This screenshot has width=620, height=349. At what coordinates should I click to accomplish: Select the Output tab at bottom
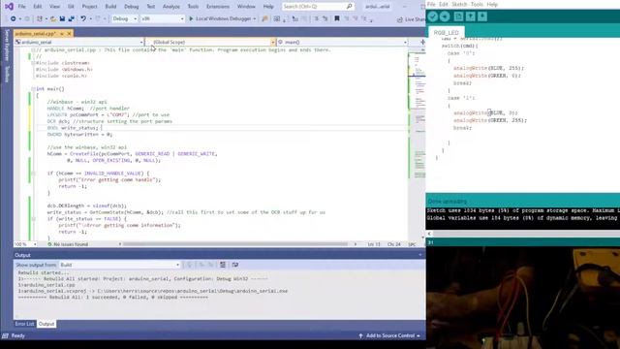(46, 324)
